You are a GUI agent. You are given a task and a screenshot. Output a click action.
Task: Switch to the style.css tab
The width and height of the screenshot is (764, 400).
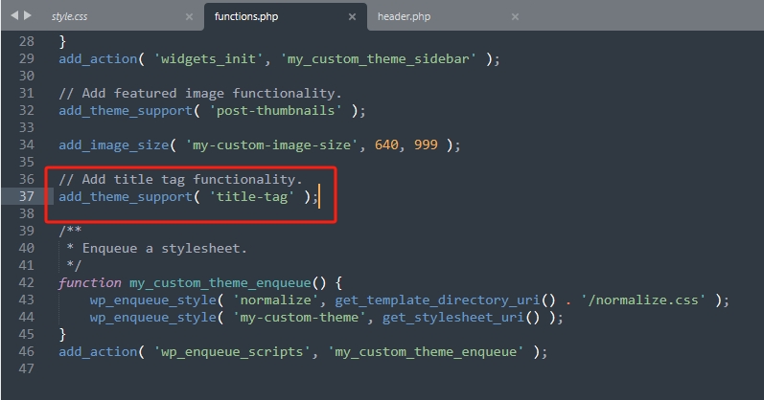tap(69, 16)
